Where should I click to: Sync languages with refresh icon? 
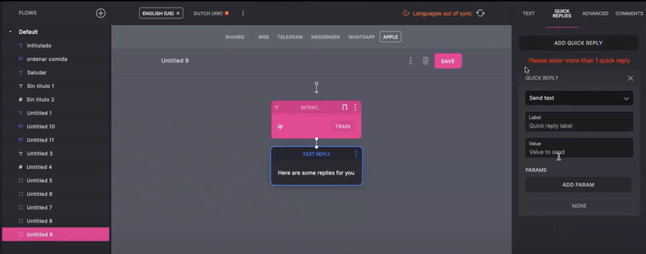pyautogui.click(x=480, y=13)
